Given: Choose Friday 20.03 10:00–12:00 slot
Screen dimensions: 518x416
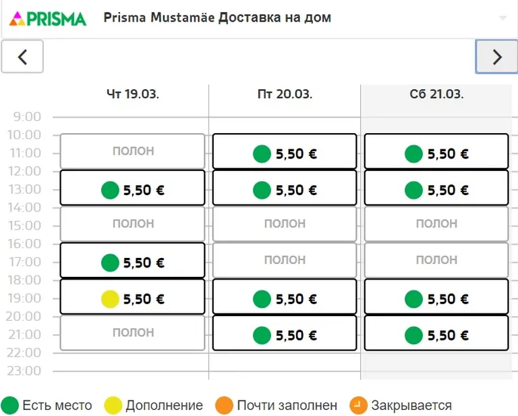Looking at the screenshot, I should pyautogui.click(x=284, y=152).
